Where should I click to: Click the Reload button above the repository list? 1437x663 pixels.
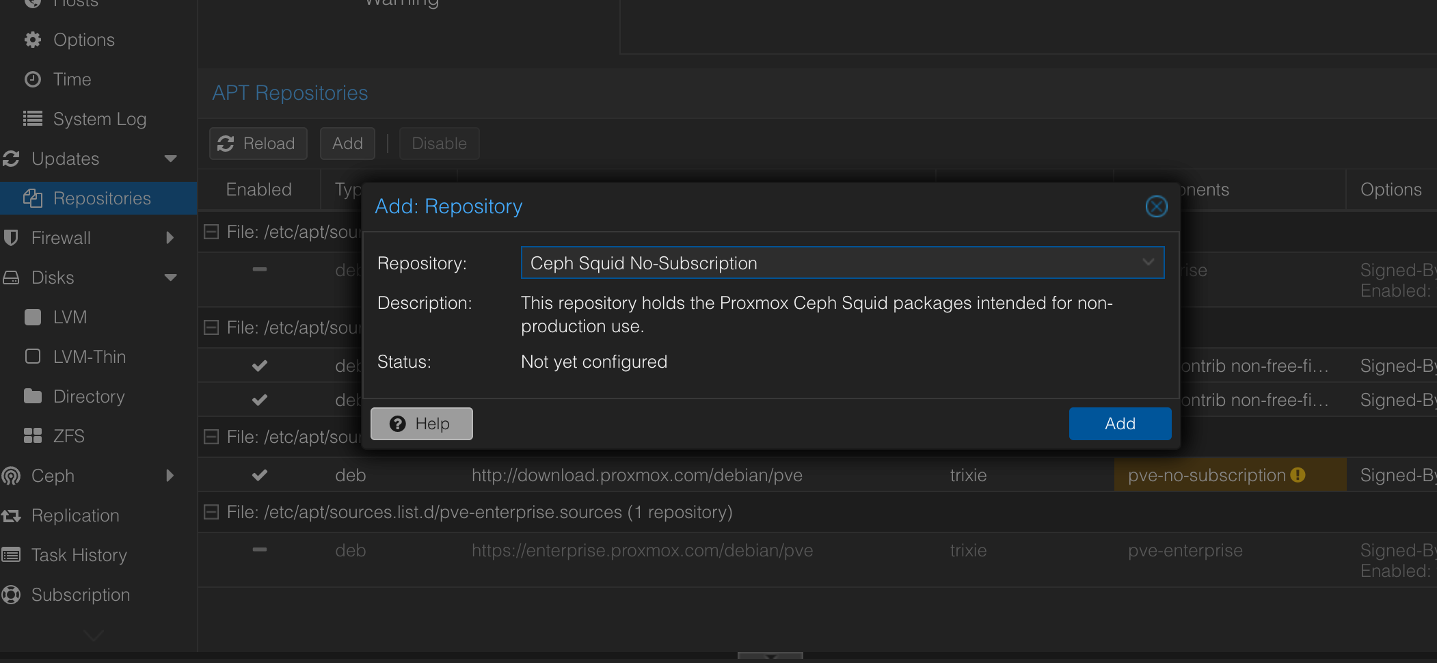[x=258, y=143]
